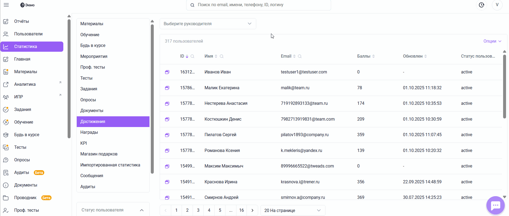The image size is (509, 216).
Task: Sort table by Обновлен column
Action: point(426,56)
